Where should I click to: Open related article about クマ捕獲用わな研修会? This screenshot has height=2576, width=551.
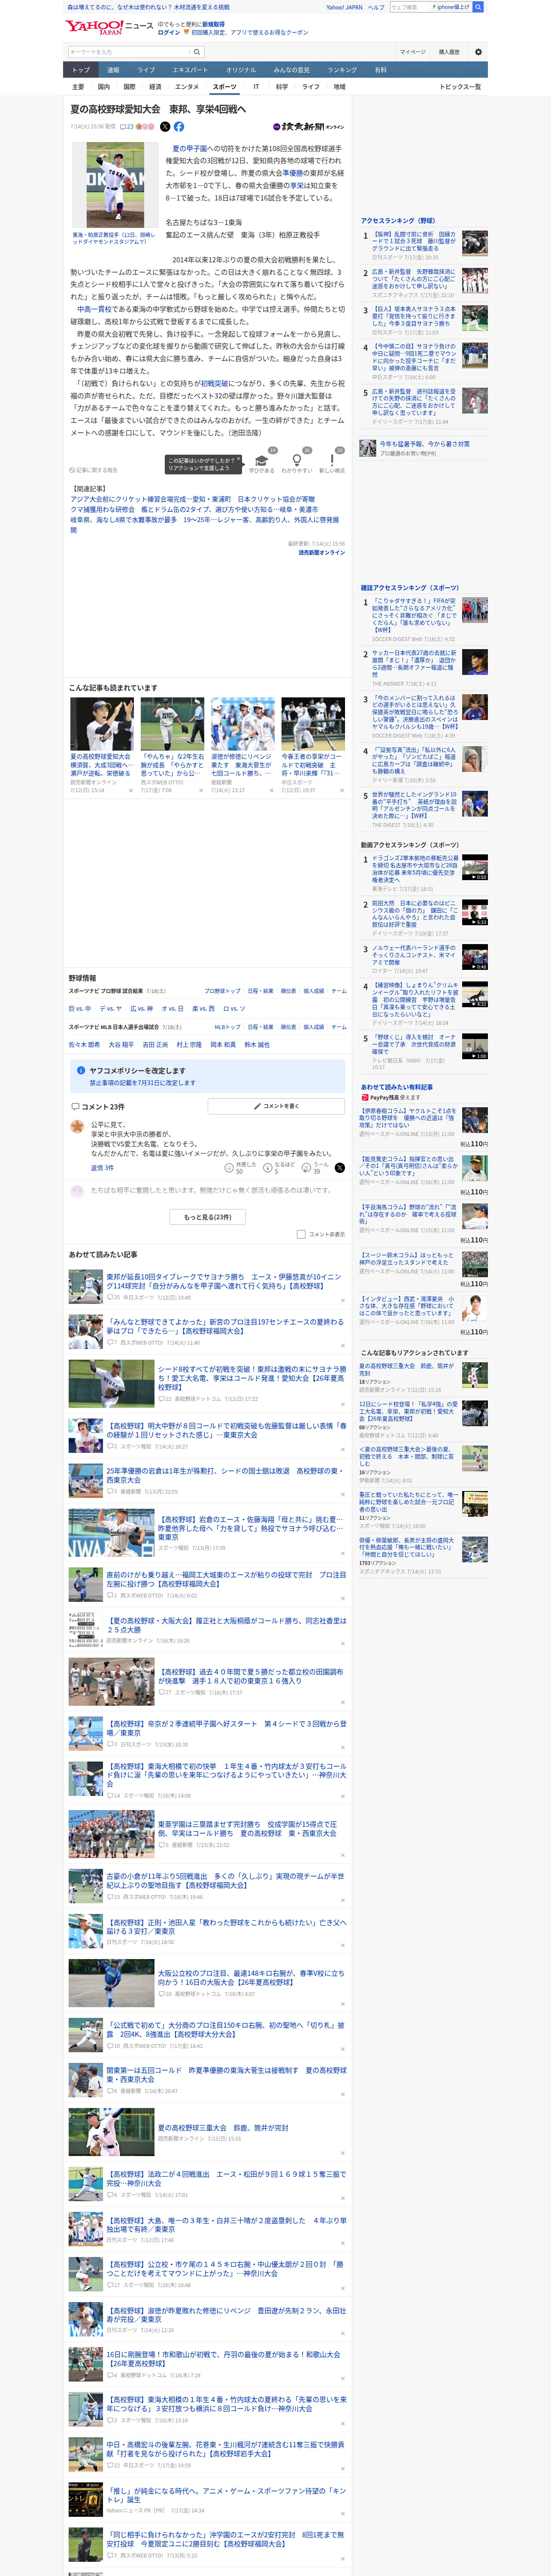point(194,509)
